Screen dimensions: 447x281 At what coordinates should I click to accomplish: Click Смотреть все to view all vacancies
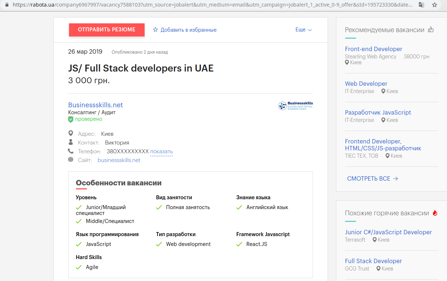pos(372,178)
